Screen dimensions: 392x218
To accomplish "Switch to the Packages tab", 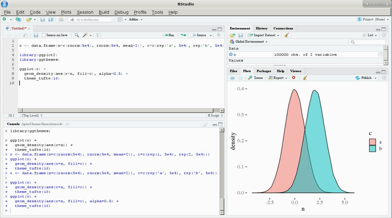I will [264, 71].
